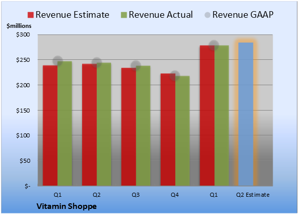Click the Q4 category label
Image resolution: width=298 pixels, height=214 pixels.
pyautogui.click(x=175, y=195)
